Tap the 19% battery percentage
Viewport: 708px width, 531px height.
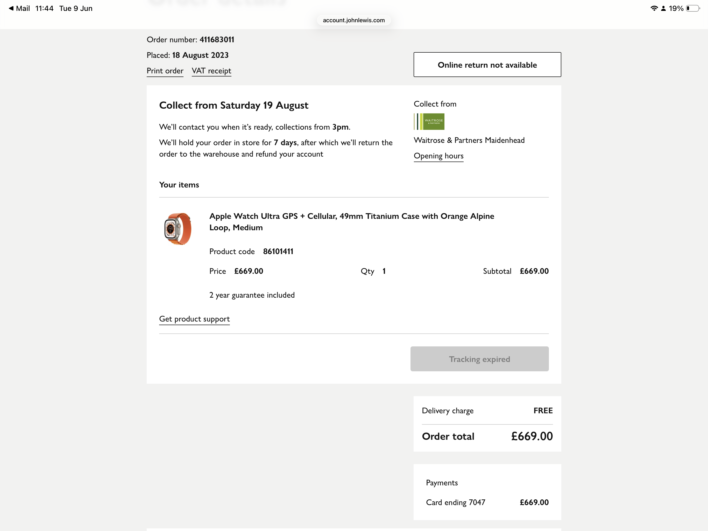pyautogui.click(x=676, y=8)
